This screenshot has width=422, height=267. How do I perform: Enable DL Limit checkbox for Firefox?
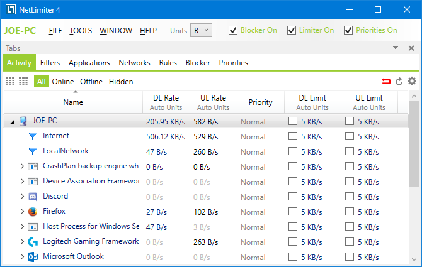click(293, 212)
